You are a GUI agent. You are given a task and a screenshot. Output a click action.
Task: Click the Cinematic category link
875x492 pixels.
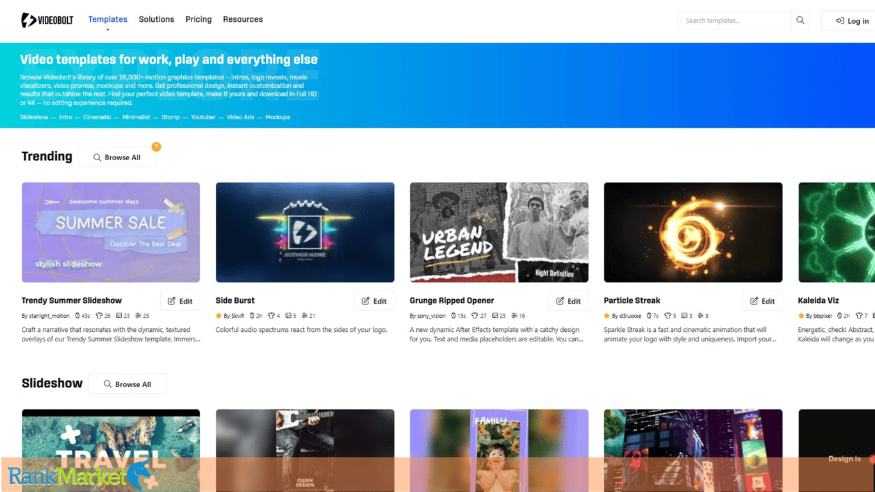(x=97, y=117)
